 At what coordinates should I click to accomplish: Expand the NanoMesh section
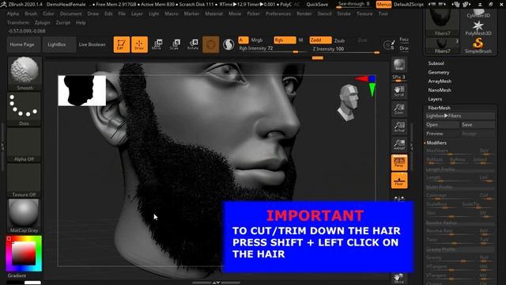(440, 90)
